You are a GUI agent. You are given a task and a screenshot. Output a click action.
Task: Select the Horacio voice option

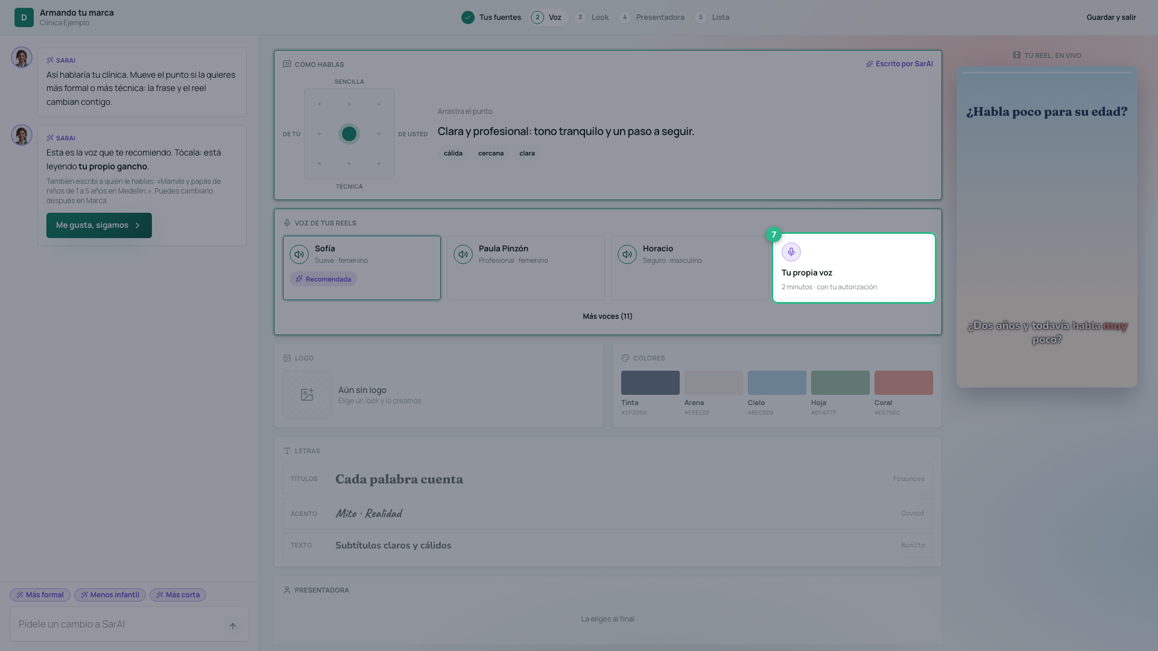(x=689, y=268)
